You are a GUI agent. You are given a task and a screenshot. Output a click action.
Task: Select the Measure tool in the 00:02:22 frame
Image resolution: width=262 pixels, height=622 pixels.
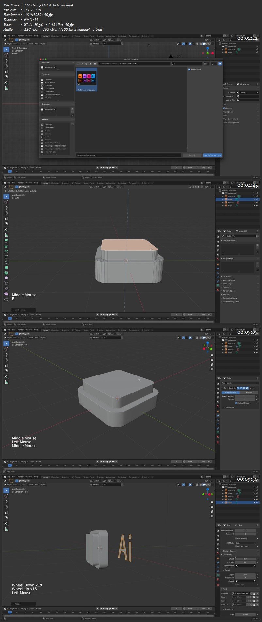click(6, 88)
